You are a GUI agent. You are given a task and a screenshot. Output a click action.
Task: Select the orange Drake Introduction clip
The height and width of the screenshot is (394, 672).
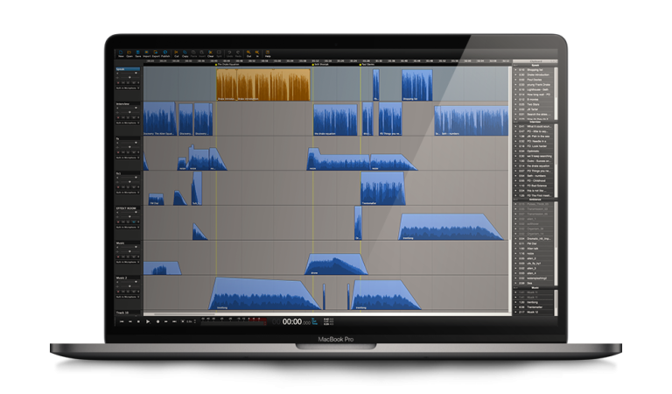263,85
